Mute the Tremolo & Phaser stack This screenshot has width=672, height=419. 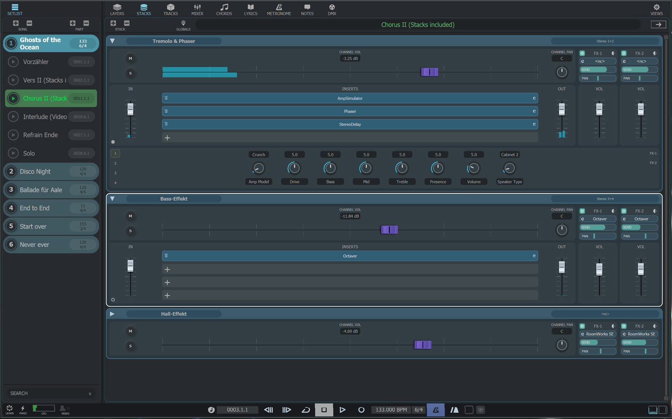click(x=130, y=58)
